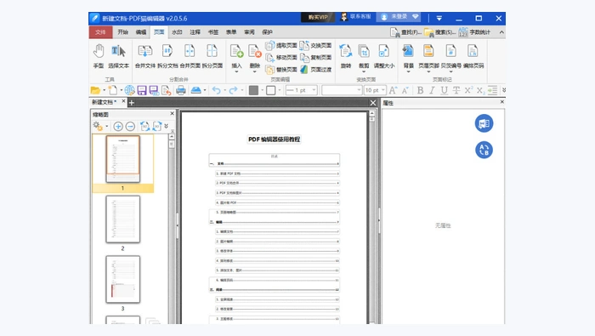Image resolution: width=595 pixels, height=336 pixels.
Task: Collapse the ribbon using chevron
Action: 501,32
